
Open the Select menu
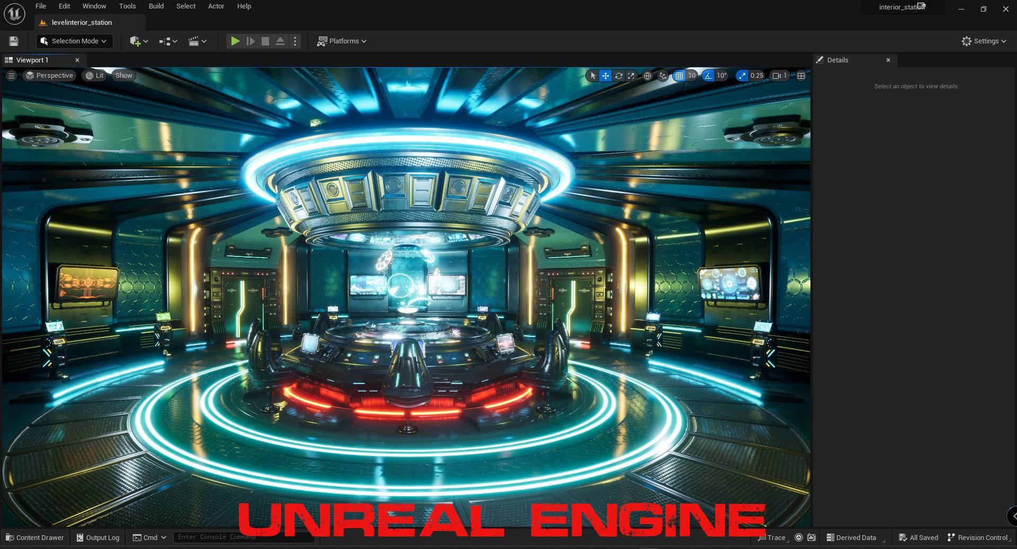(186, 6)
